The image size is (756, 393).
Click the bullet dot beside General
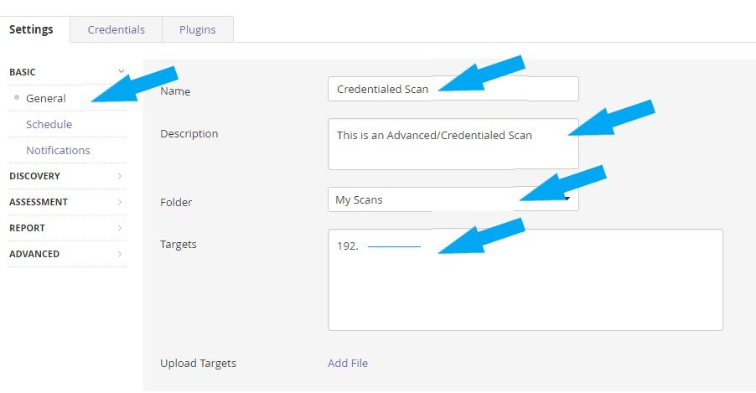pos(17,97)
